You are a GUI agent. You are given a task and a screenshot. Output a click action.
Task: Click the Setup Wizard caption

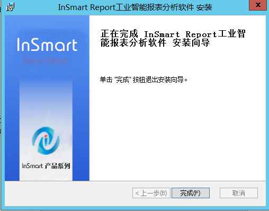point(46,60)
